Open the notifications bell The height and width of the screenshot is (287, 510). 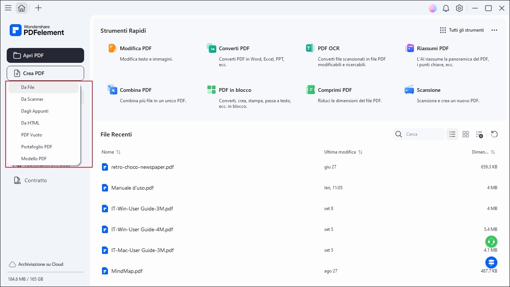(x=446, y=8)
